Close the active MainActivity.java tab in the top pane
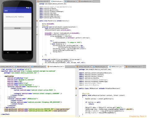147x118 pixels. tap(63, 2)
